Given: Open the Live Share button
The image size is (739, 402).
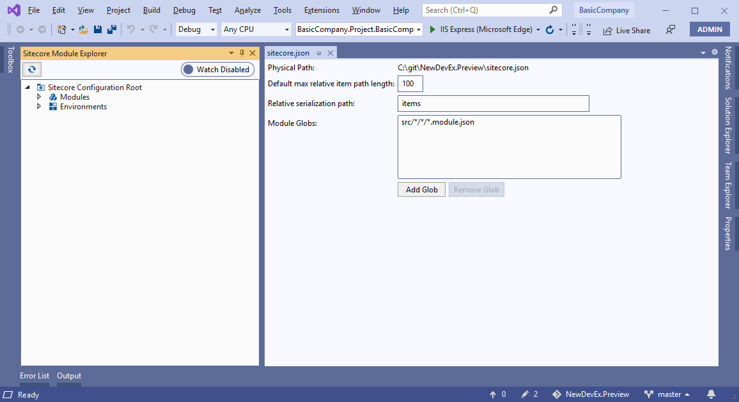Looking at the screenshot, I should pos(626,30).
